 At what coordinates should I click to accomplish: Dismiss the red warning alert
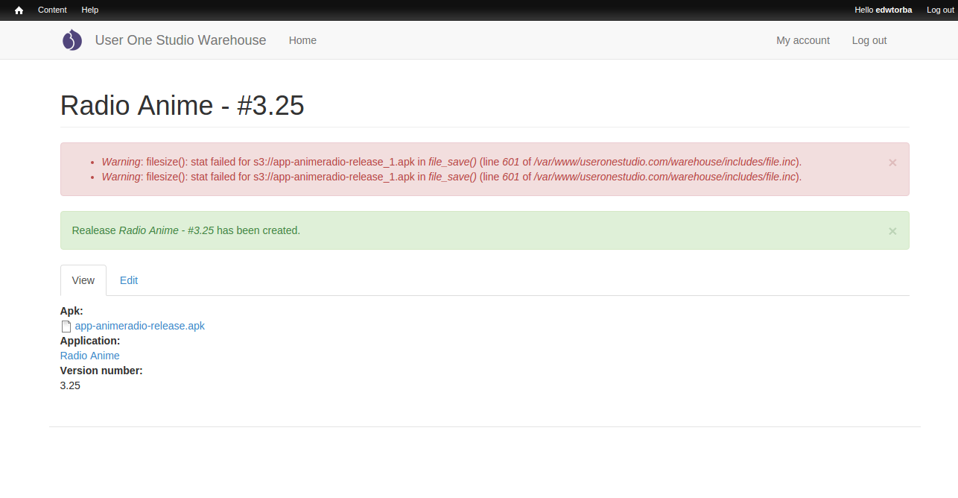[892, 163]
